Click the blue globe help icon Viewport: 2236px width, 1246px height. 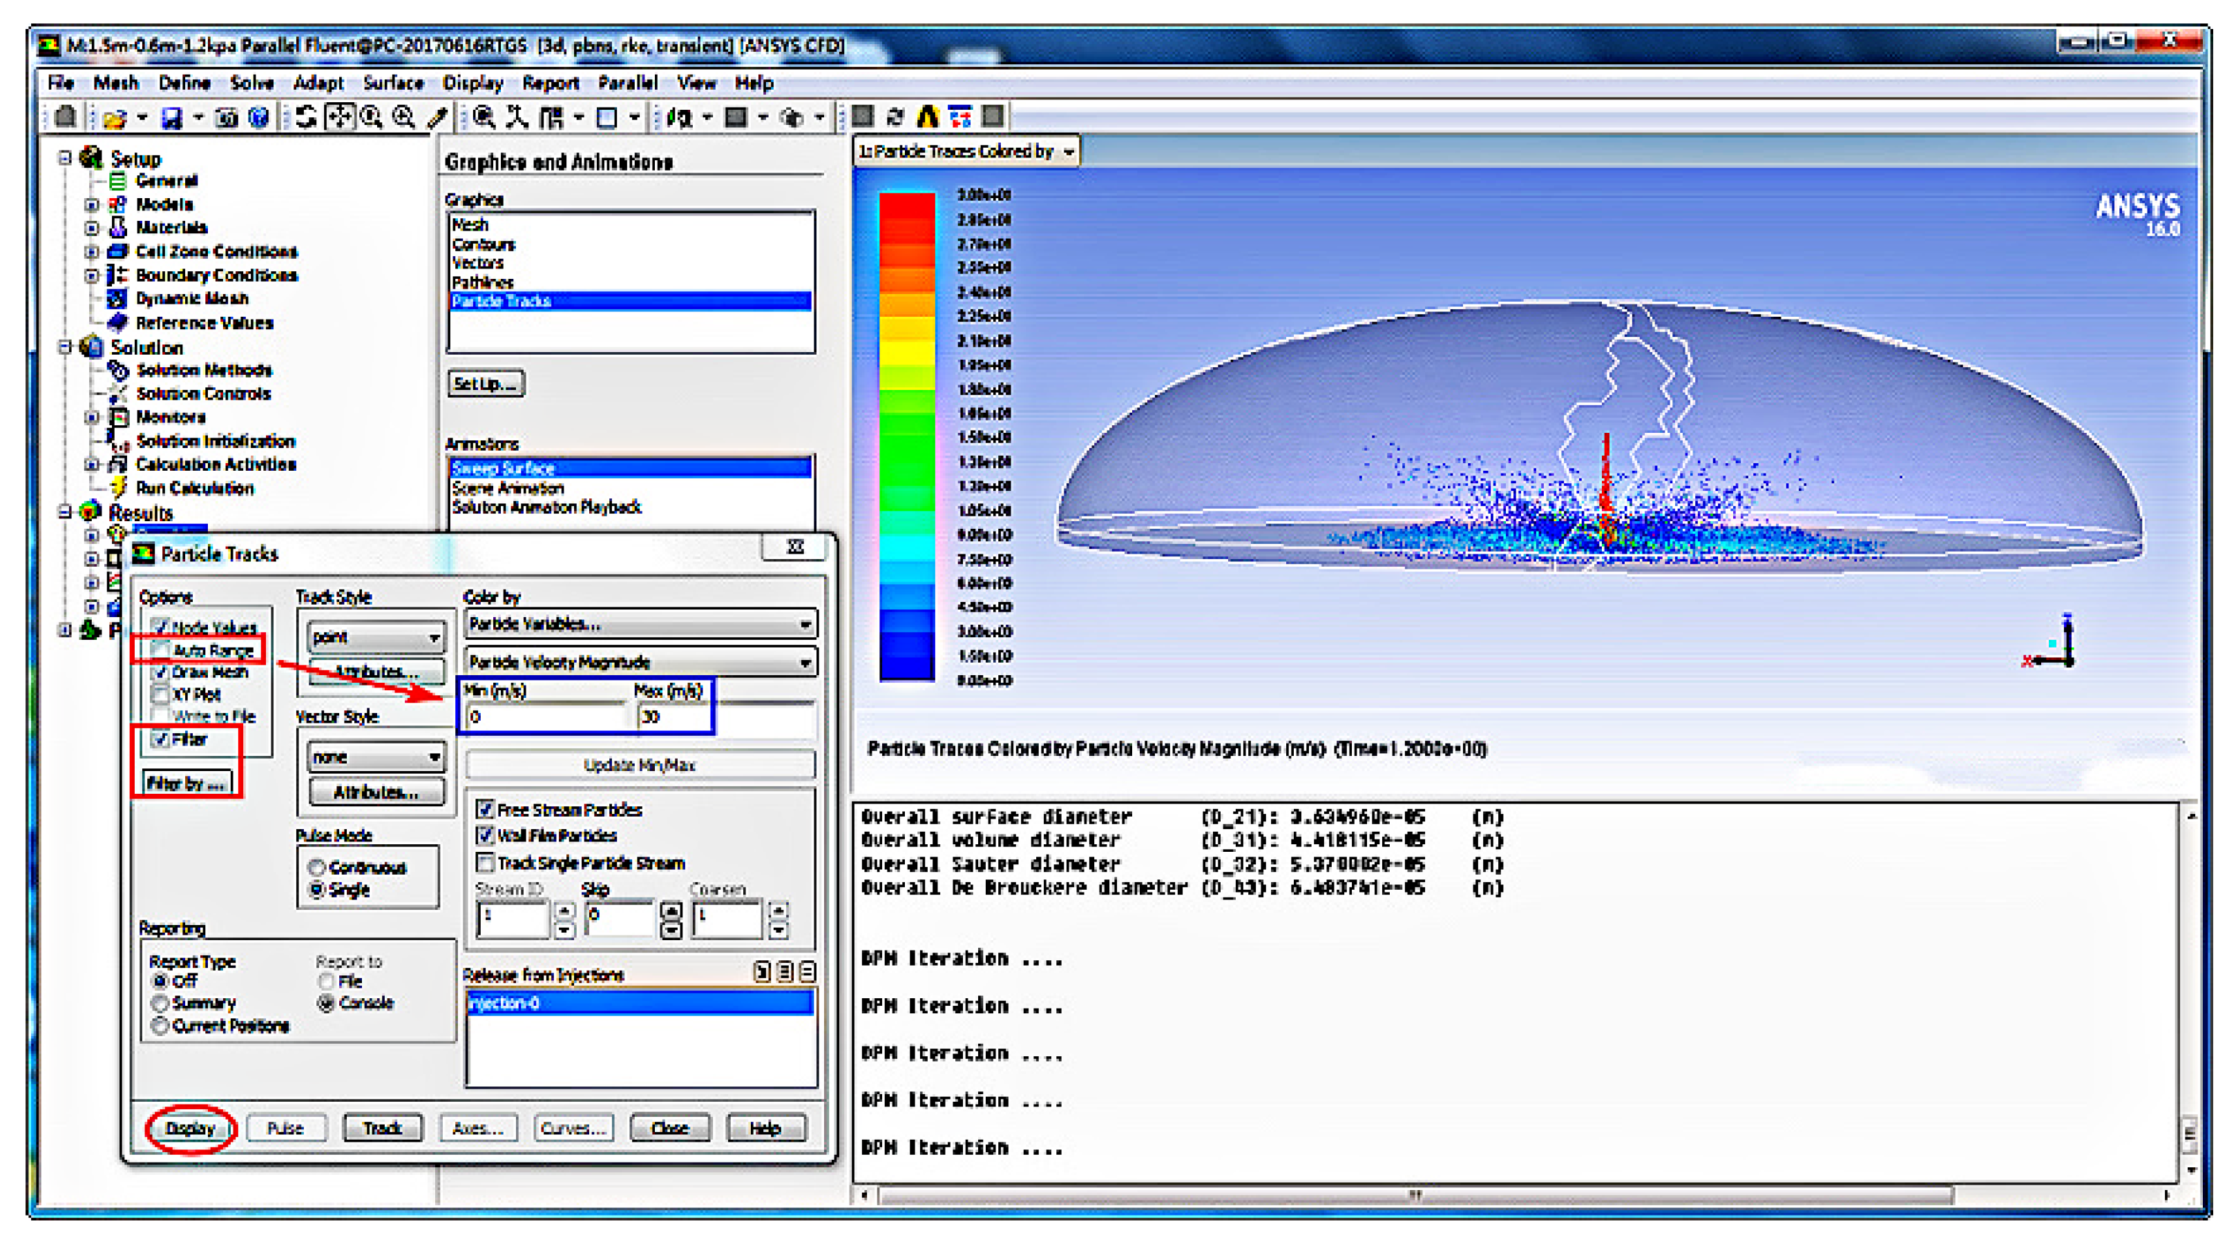[258, 117]
